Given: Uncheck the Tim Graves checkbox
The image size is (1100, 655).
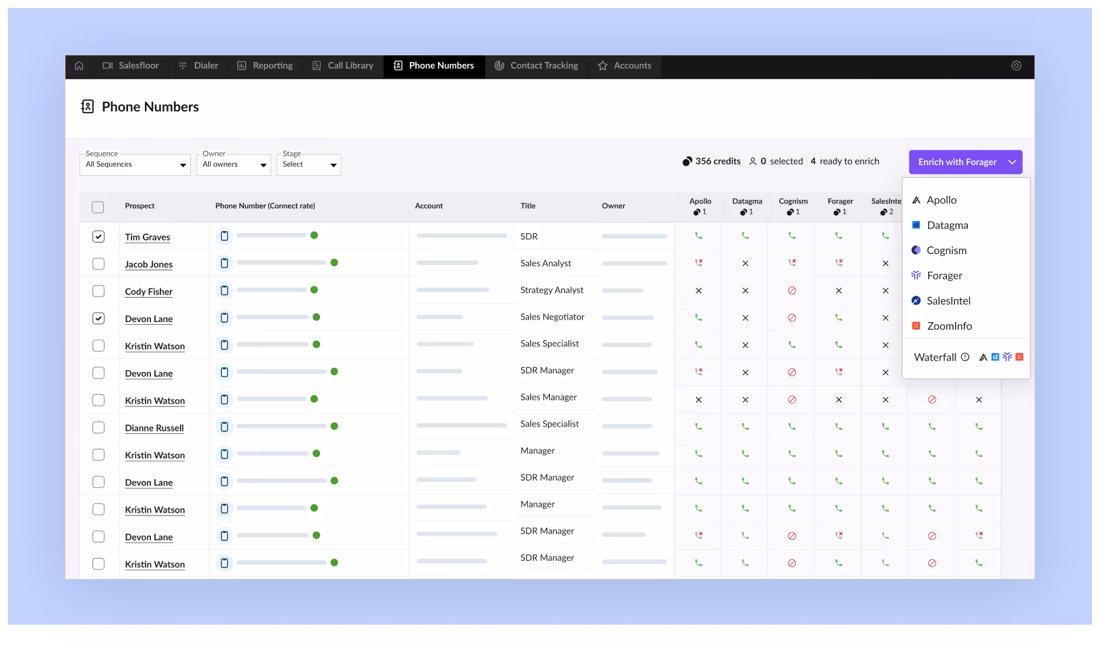Looking at the screenshot, I should point(98,237).
